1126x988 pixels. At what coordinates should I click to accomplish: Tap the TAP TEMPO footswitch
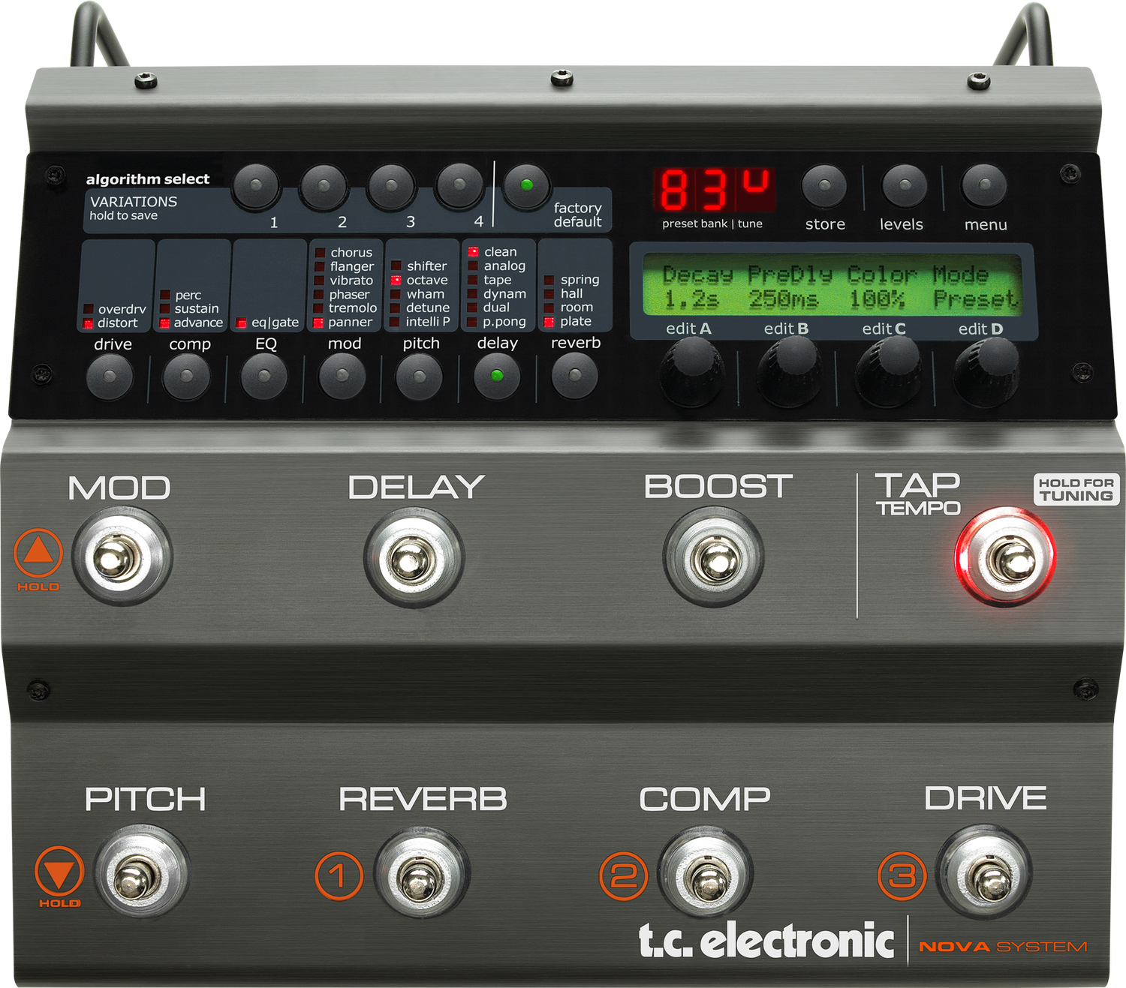coord(1006,557)
